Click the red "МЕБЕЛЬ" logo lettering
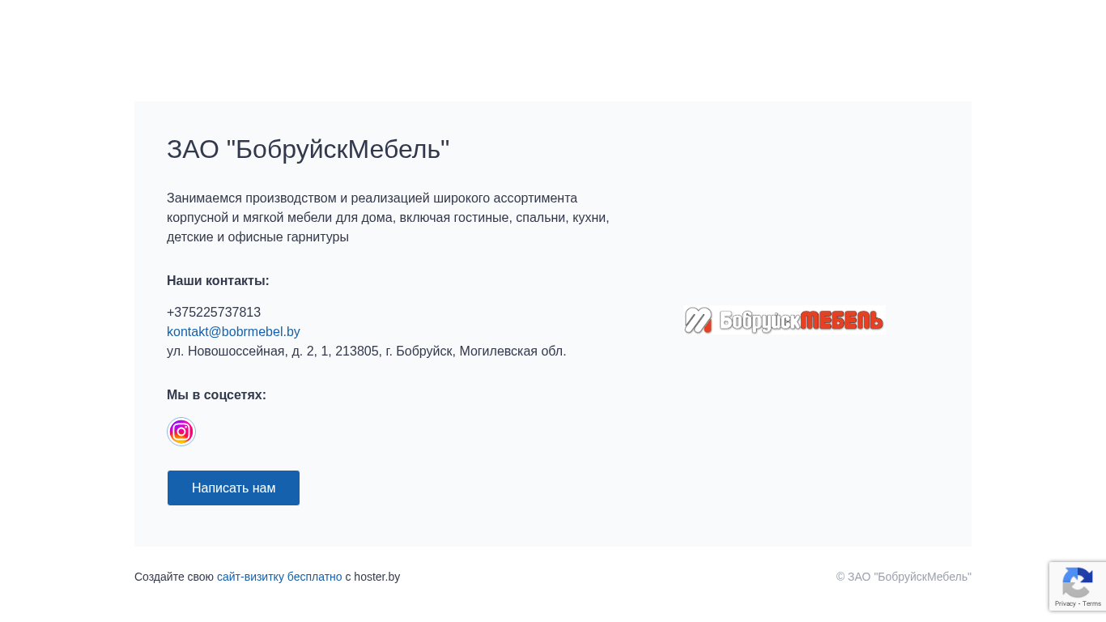 [841, 321]
